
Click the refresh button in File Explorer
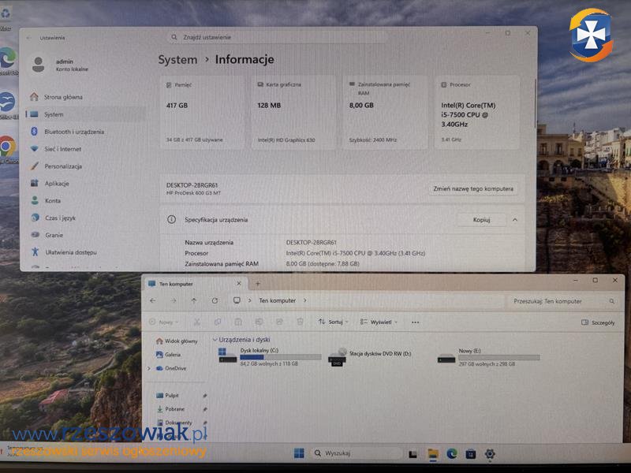click(x=215, y=301)
